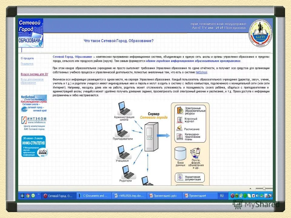The height and width of the screenshot is (218, 291).
Task: Switch to Презентация4 taskbar button
Action: (x=200, y=196)
